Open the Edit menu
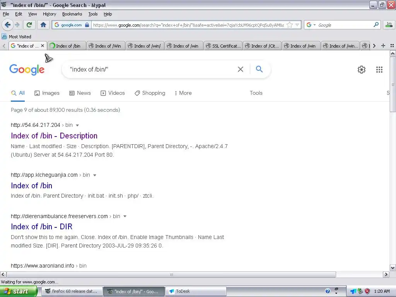 (x=19, y=14)
